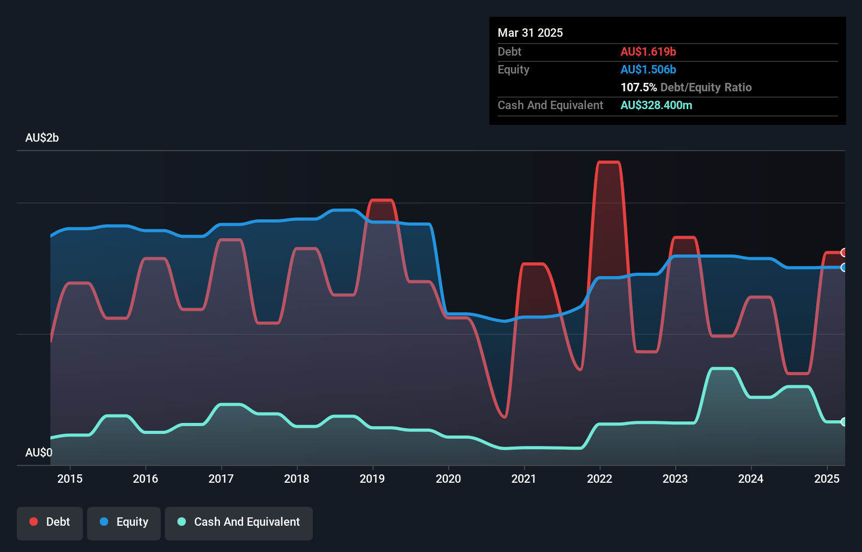This screenshot has width=862, height=552.
Task: Select the 2025 year label
Action: (x=827, y=479)
